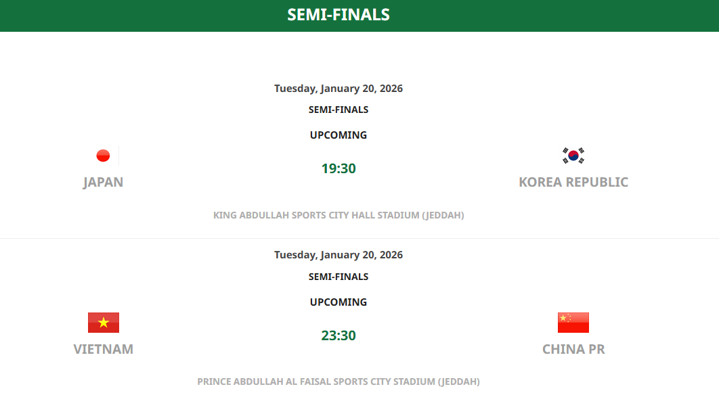The image size is (719, 395).
Task: Click the Vietnam flag icon
Action: pyautogui.click(x=104, y=323)
